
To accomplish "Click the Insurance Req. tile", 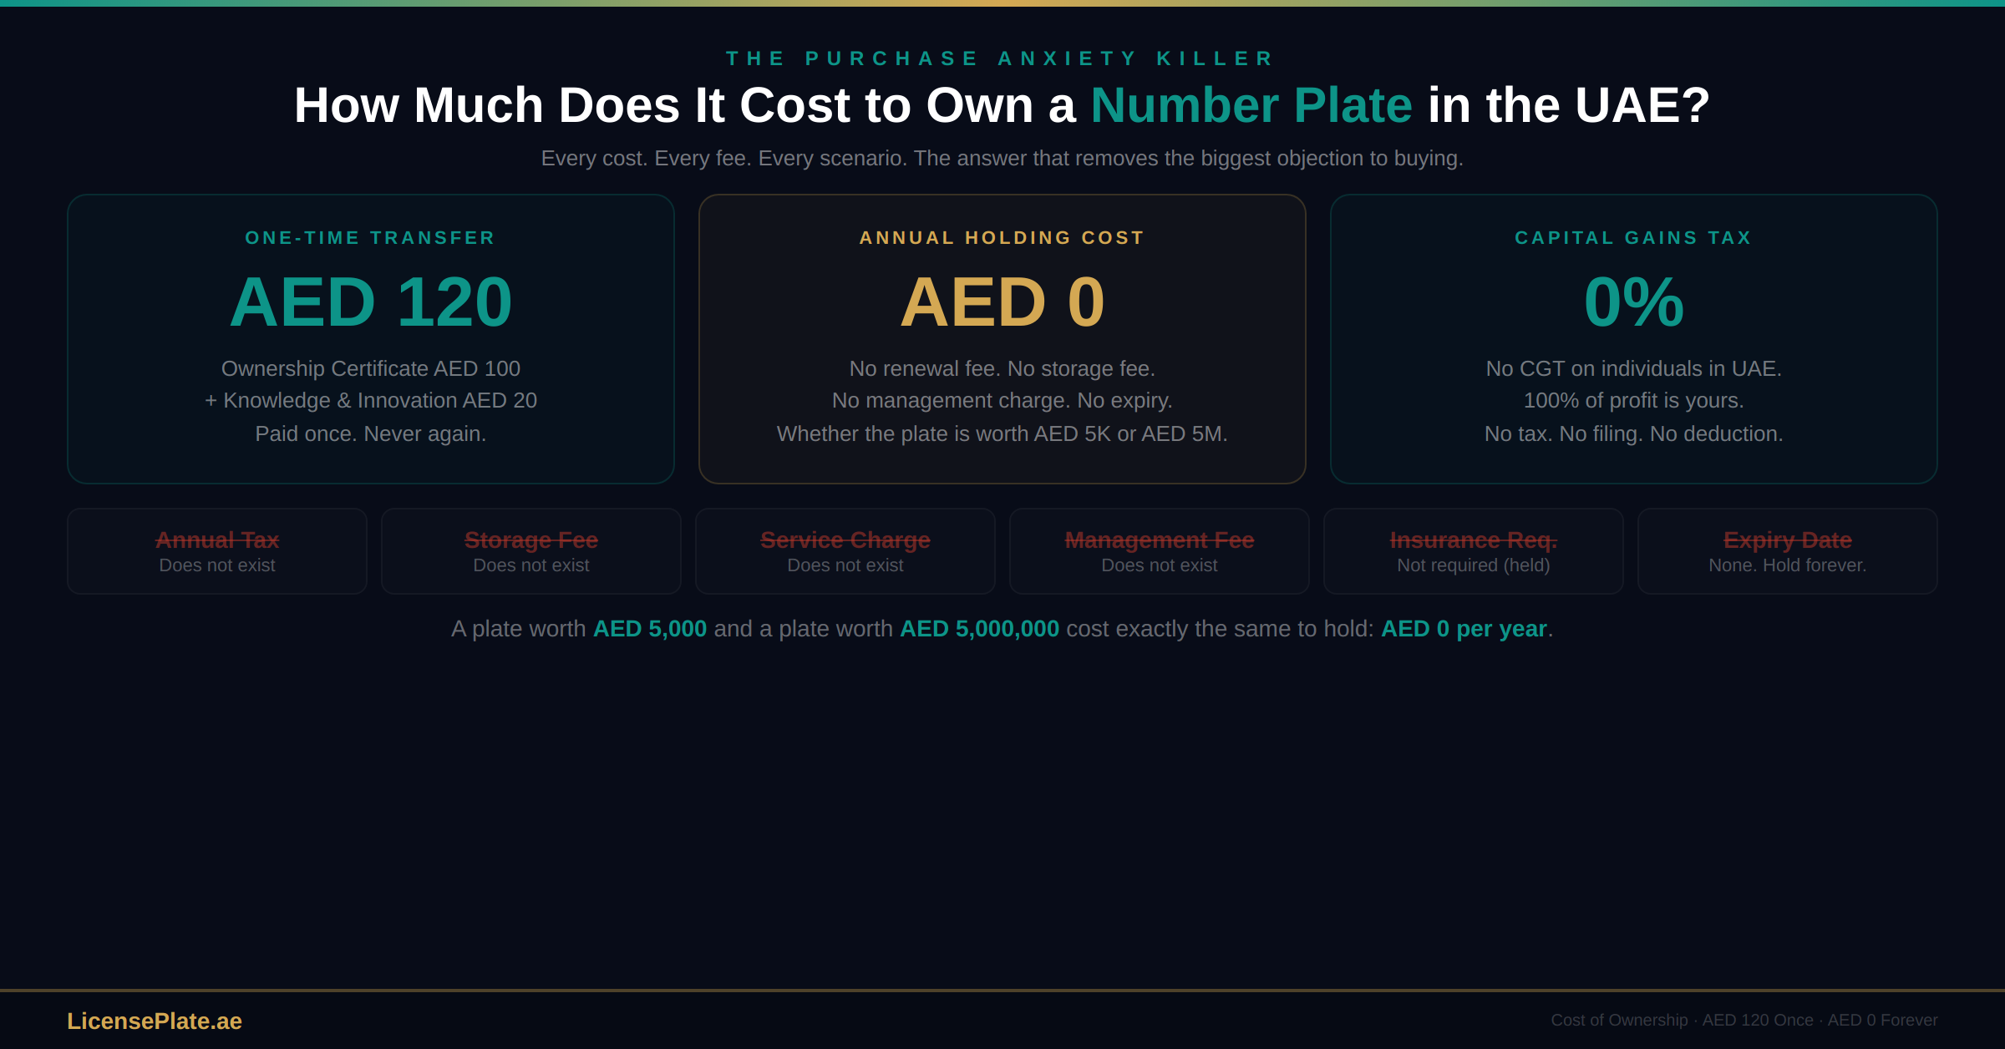I will tap(1474, 551).
